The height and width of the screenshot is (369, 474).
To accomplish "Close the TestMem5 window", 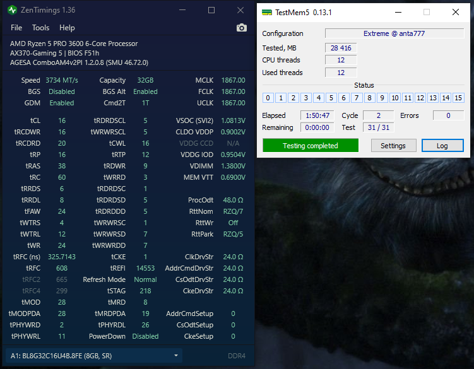I will coord(455,12).
